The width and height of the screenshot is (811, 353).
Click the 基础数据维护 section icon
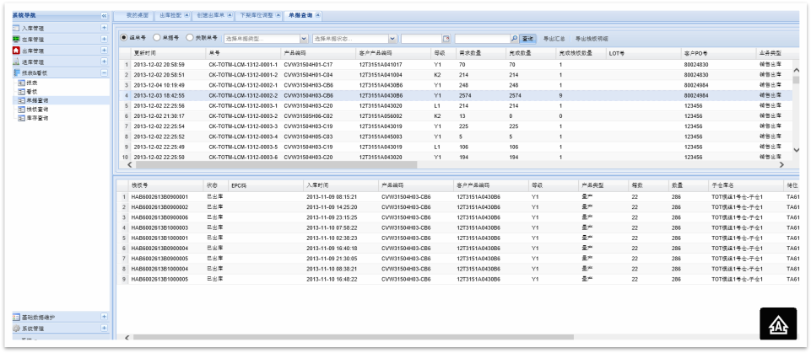point(16,317)
